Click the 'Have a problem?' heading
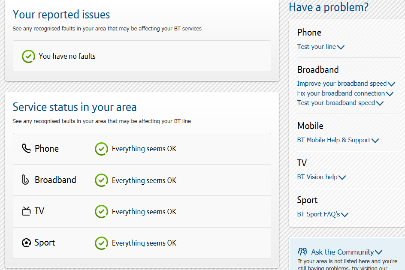405x270 pixels. [x=329, y=7]
